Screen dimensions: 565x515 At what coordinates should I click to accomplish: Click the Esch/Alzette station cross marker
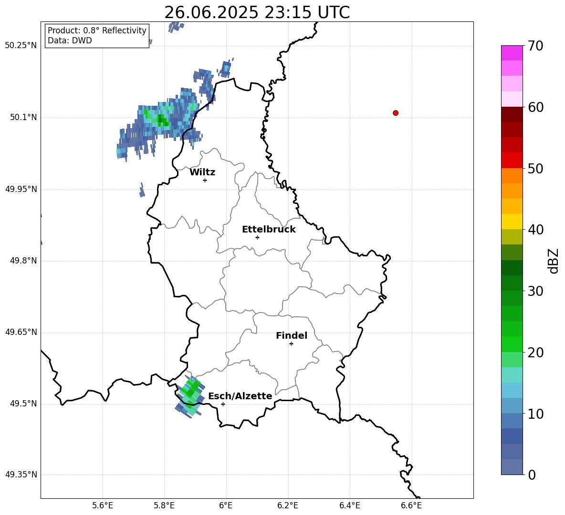223,404
